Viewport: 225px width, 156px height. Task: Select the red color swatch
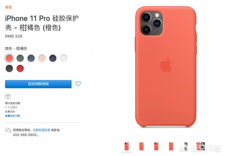(20, 68)
